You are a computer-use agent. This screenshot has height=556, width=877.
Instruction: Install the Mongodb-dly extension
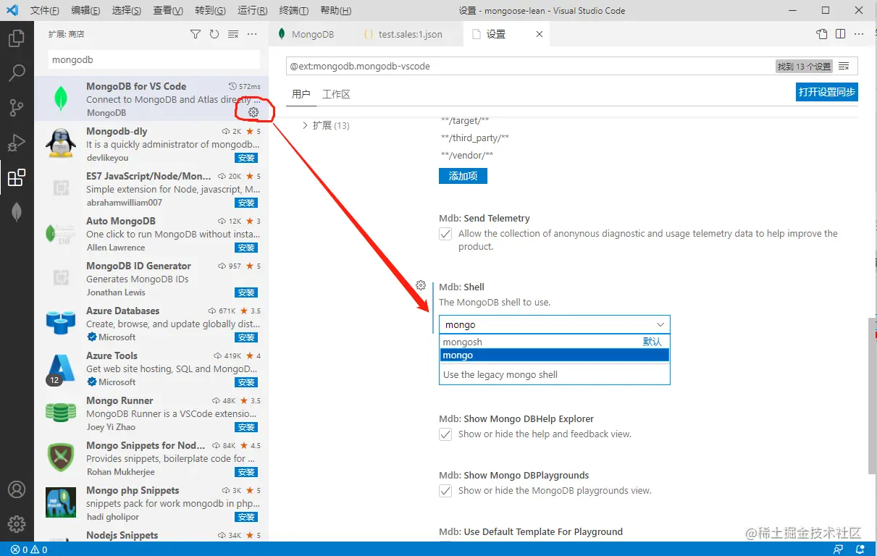246,158
